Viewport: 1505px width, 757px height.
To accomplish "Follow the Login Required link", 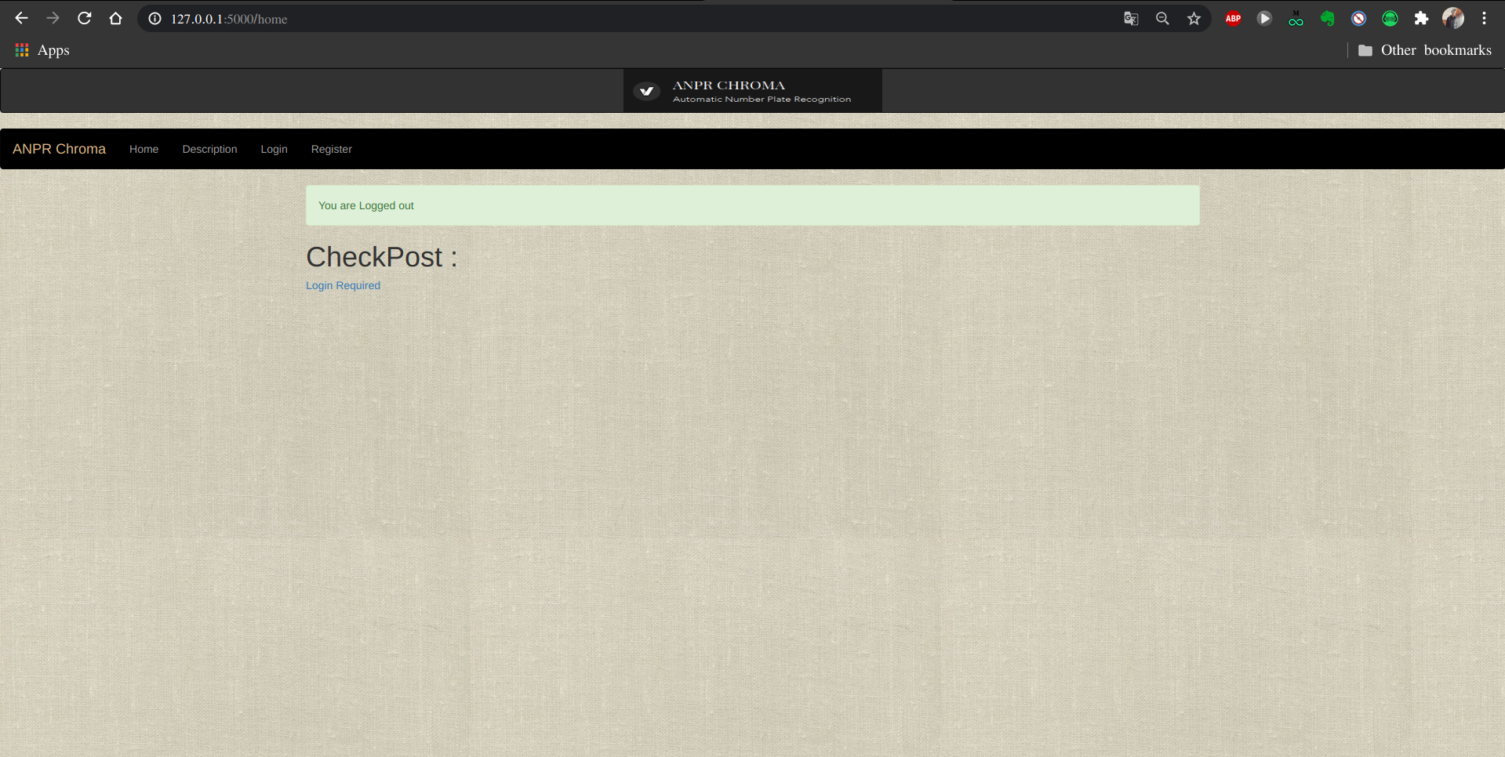I will coord(343,285).
